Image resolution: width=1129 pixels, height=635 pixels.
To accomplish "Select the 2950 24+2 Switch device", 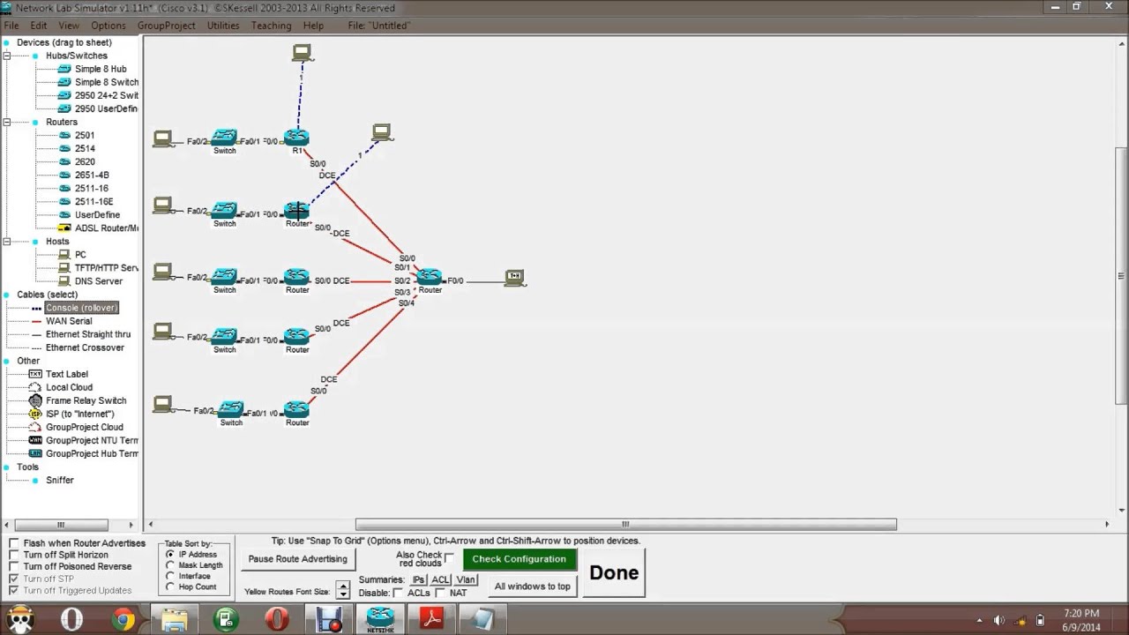I will tap(107, 95).
